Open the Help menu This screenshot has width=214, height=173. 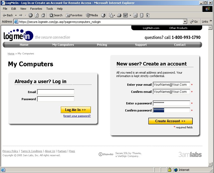pos(60,9)
